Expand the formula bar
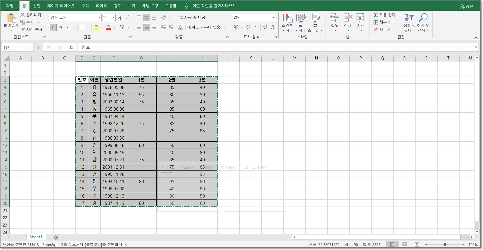 pos(476,47)
